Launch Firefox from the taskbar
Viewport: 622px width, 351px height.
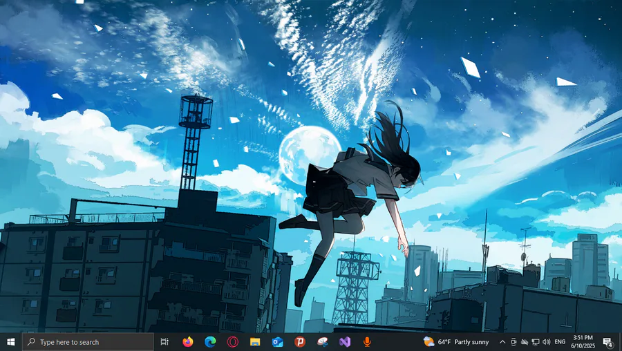(x=187, y=342)
